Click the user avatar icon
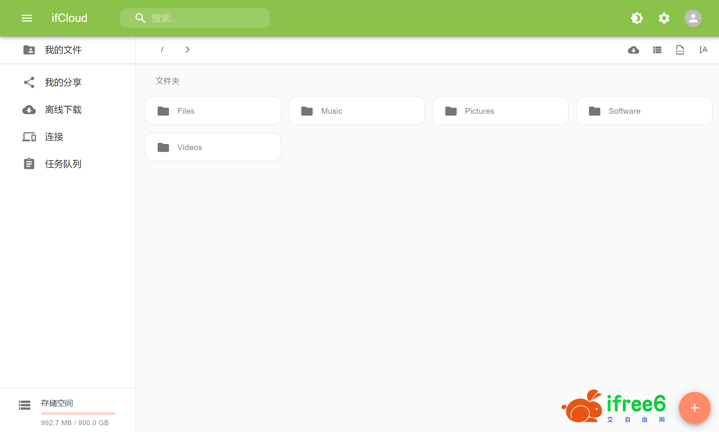The width and height of the screenshot is (719, 432). pyautogui.click(x=693, y=18)
